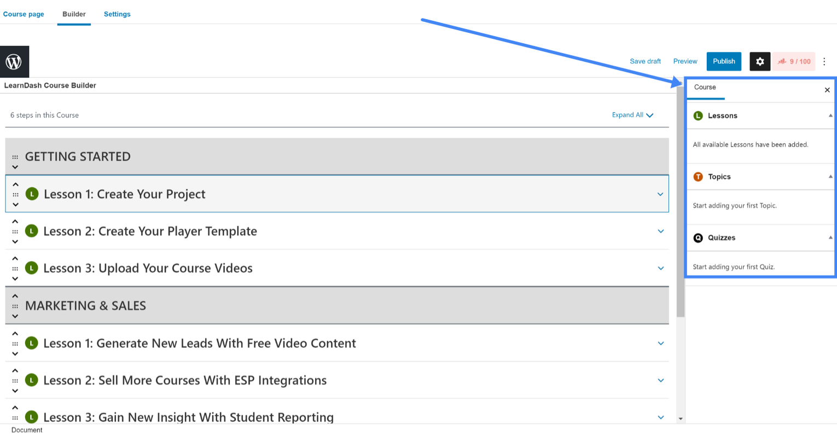Expand Lesson 2: Sell More Courses With ESP Integrations

(x=660, y=381)
